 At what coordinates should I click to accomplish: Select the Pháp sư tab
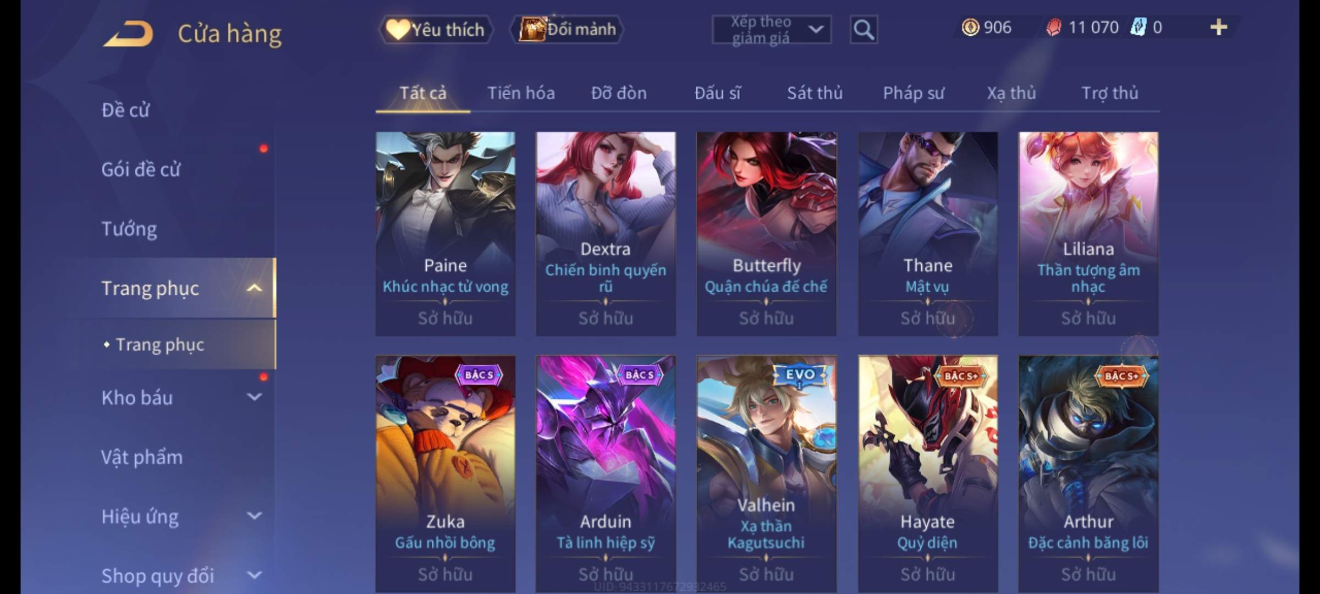(914, 93)
